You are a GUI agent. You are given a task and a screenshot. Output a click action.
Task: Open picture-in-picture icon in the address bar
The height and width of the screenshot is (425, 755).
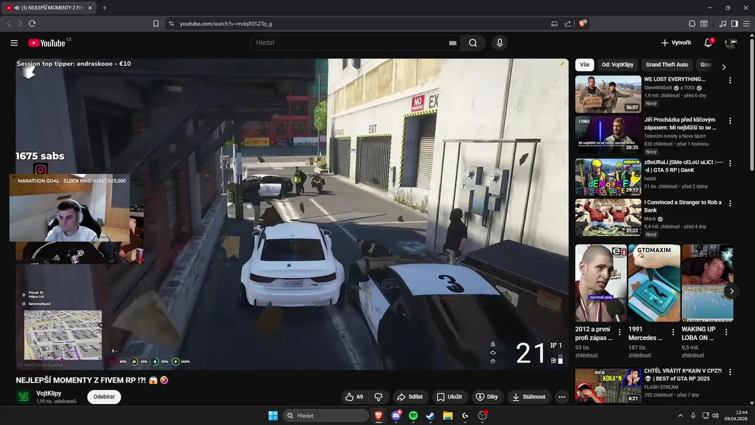click(554, 24)
